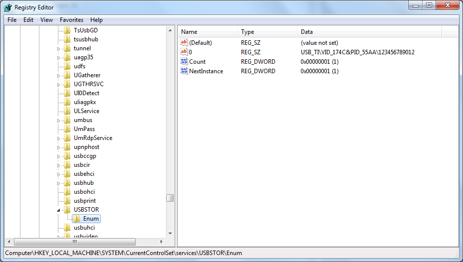The width and height of the screenshot is (463, 262).
Task: Open the Favorites menu
Action: click(71, 20)
